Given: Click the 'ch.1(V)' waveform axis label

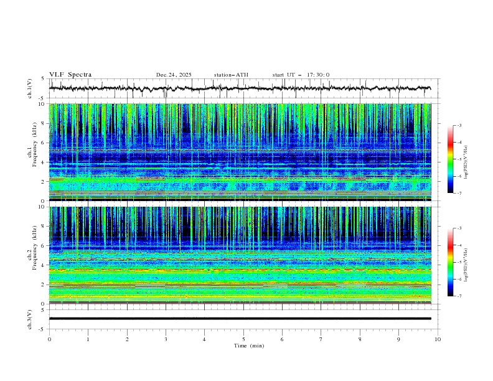Looking at the screenshot, I should [30, 88].
